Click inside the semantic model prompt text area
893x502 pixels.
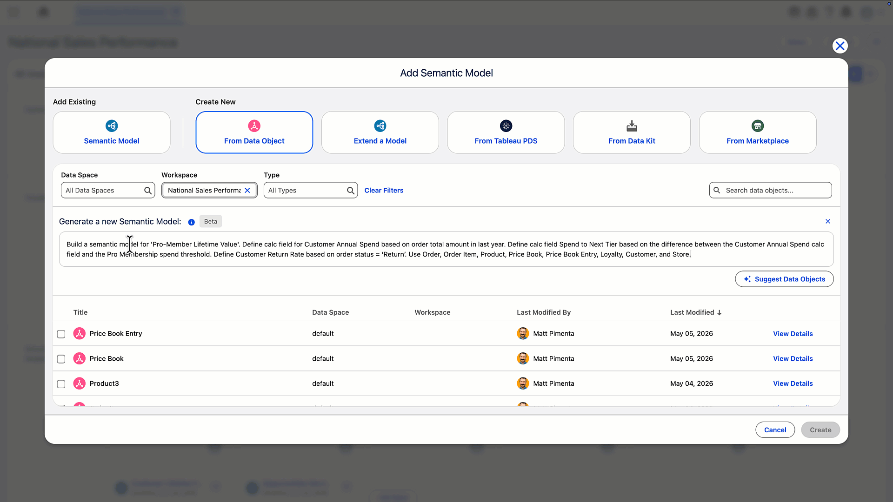point(446,249)
